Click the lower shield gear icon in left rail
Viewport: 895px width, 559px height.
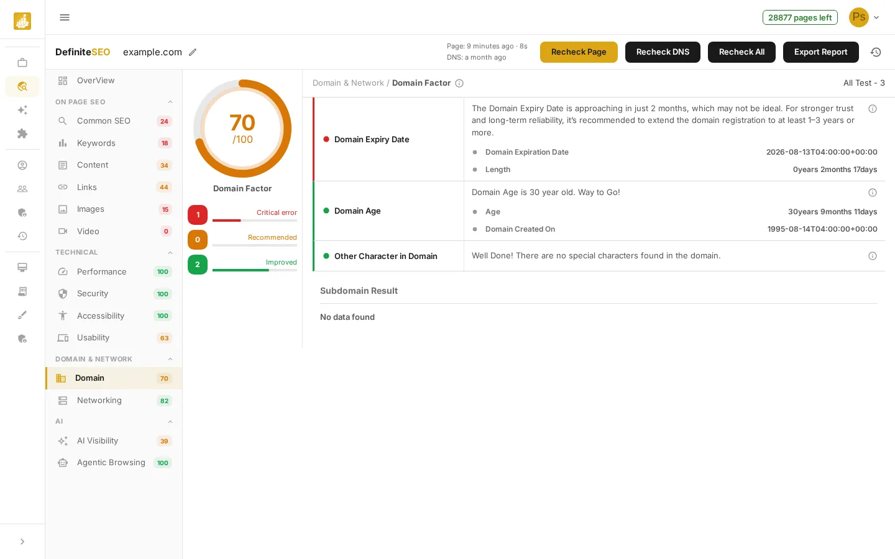[22, 339]
